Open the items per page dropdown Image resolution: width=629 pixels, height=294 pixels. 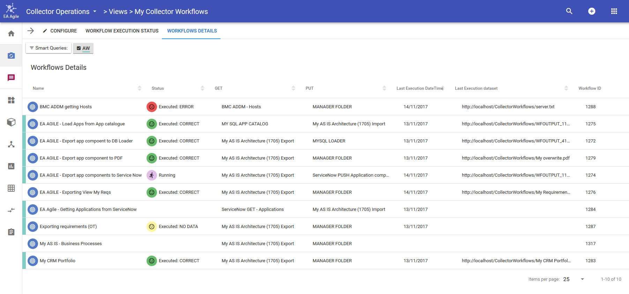click(x=582, y=279)
